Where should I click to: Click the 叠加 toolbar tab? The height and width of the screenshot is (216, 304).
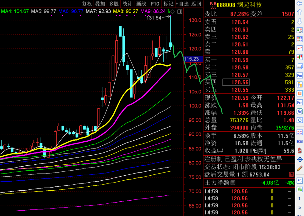pos(100,4)
